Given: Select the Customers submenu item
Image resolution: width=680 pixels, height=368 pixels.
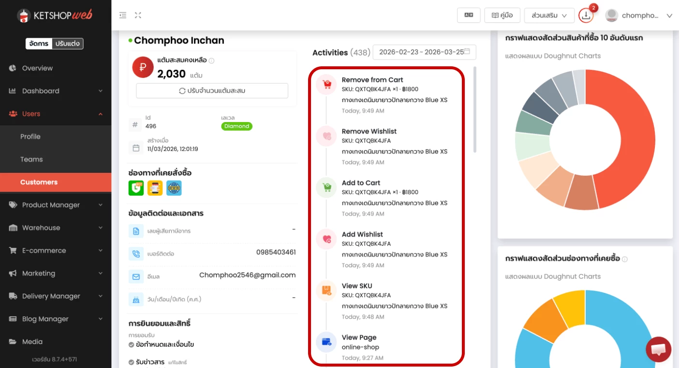Looking at the screenshot, I should coord(56,182).
